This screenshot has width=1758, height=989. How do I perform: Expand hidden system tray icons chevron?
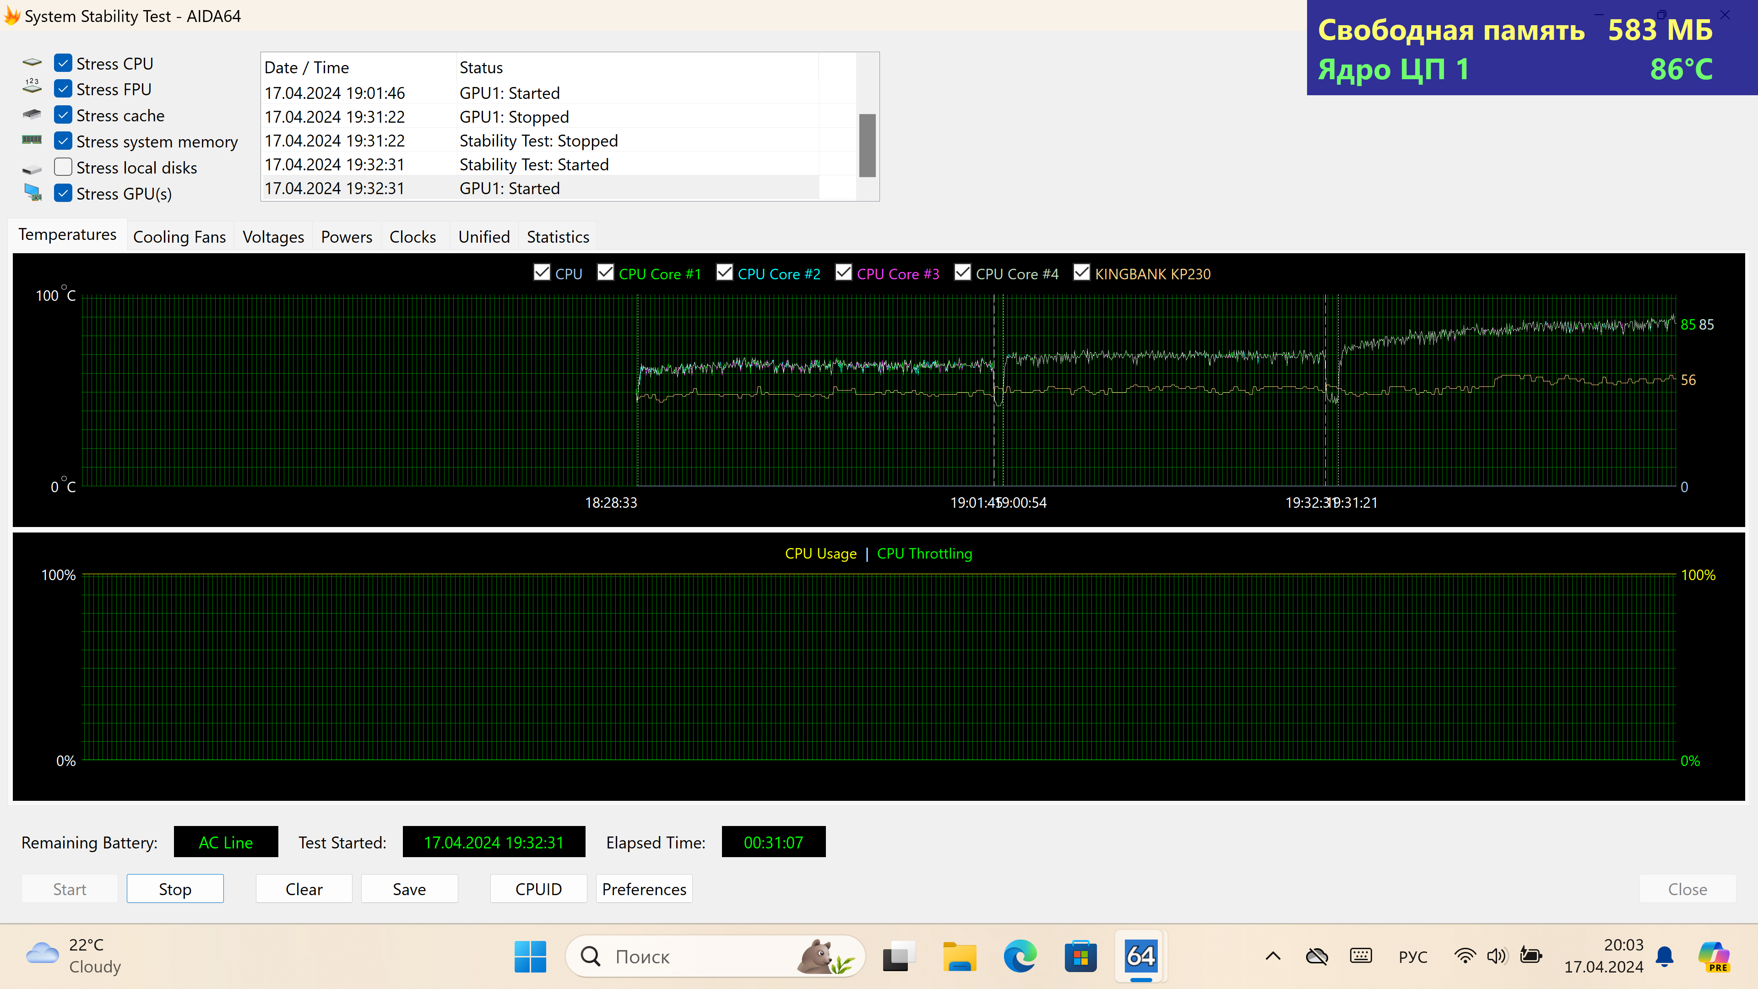pyautogui.click(x=1273, y=956)
